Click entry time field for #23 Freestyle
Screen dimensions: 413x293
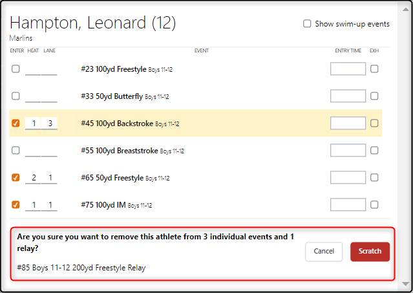348,69
